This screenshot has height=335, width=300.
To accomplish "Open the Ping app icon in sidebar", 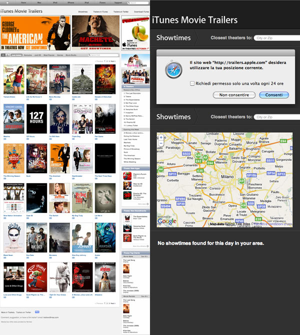I will pos(127,174).
